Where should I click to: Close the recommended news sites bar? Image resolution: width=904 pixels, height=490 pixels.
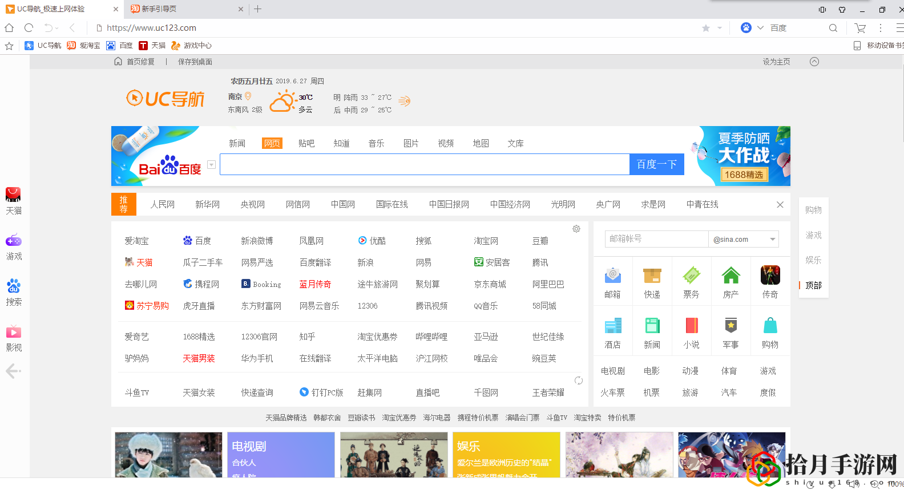[780, 205]
